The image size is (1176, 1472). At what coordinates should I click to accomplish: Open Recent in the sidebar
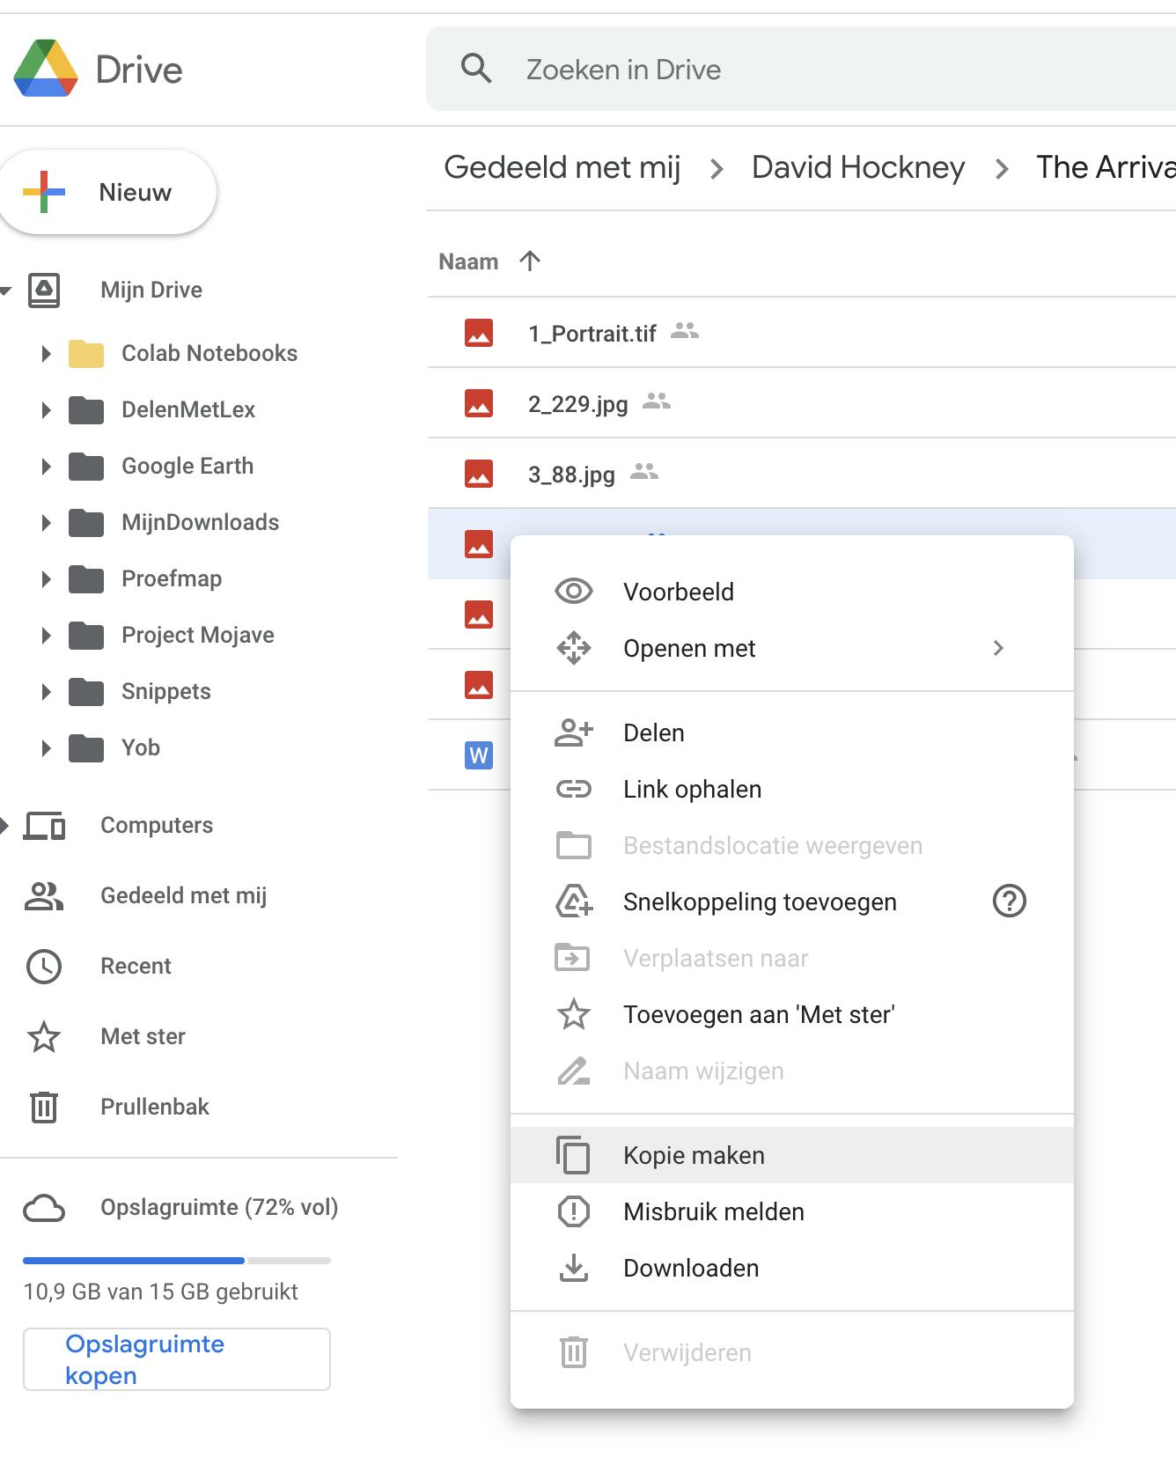point(136,966)
